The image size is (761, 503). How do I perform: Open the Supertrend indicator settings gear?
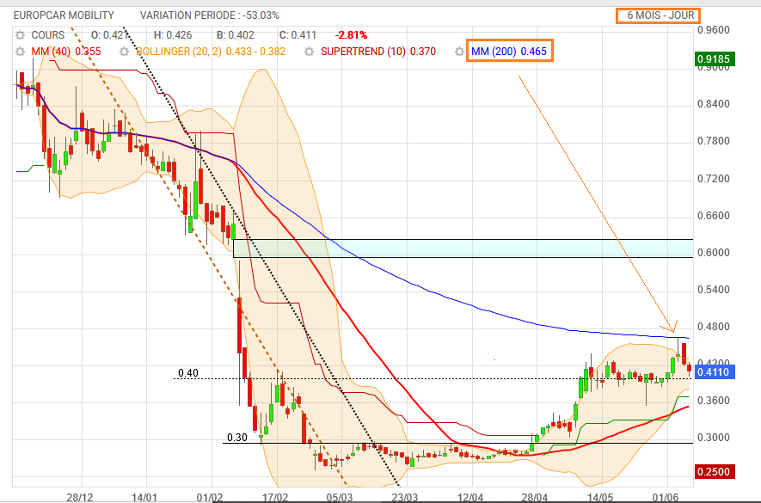click(310, 52)
